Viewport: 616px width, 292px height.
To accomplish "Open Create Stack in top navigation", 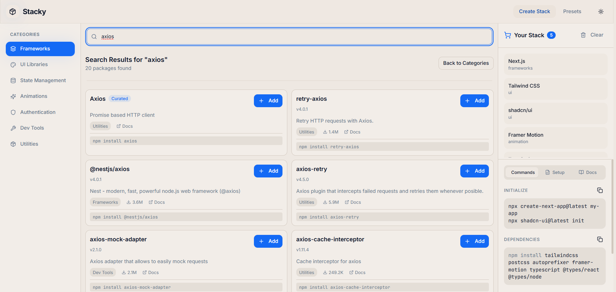I will click(534, 12).
